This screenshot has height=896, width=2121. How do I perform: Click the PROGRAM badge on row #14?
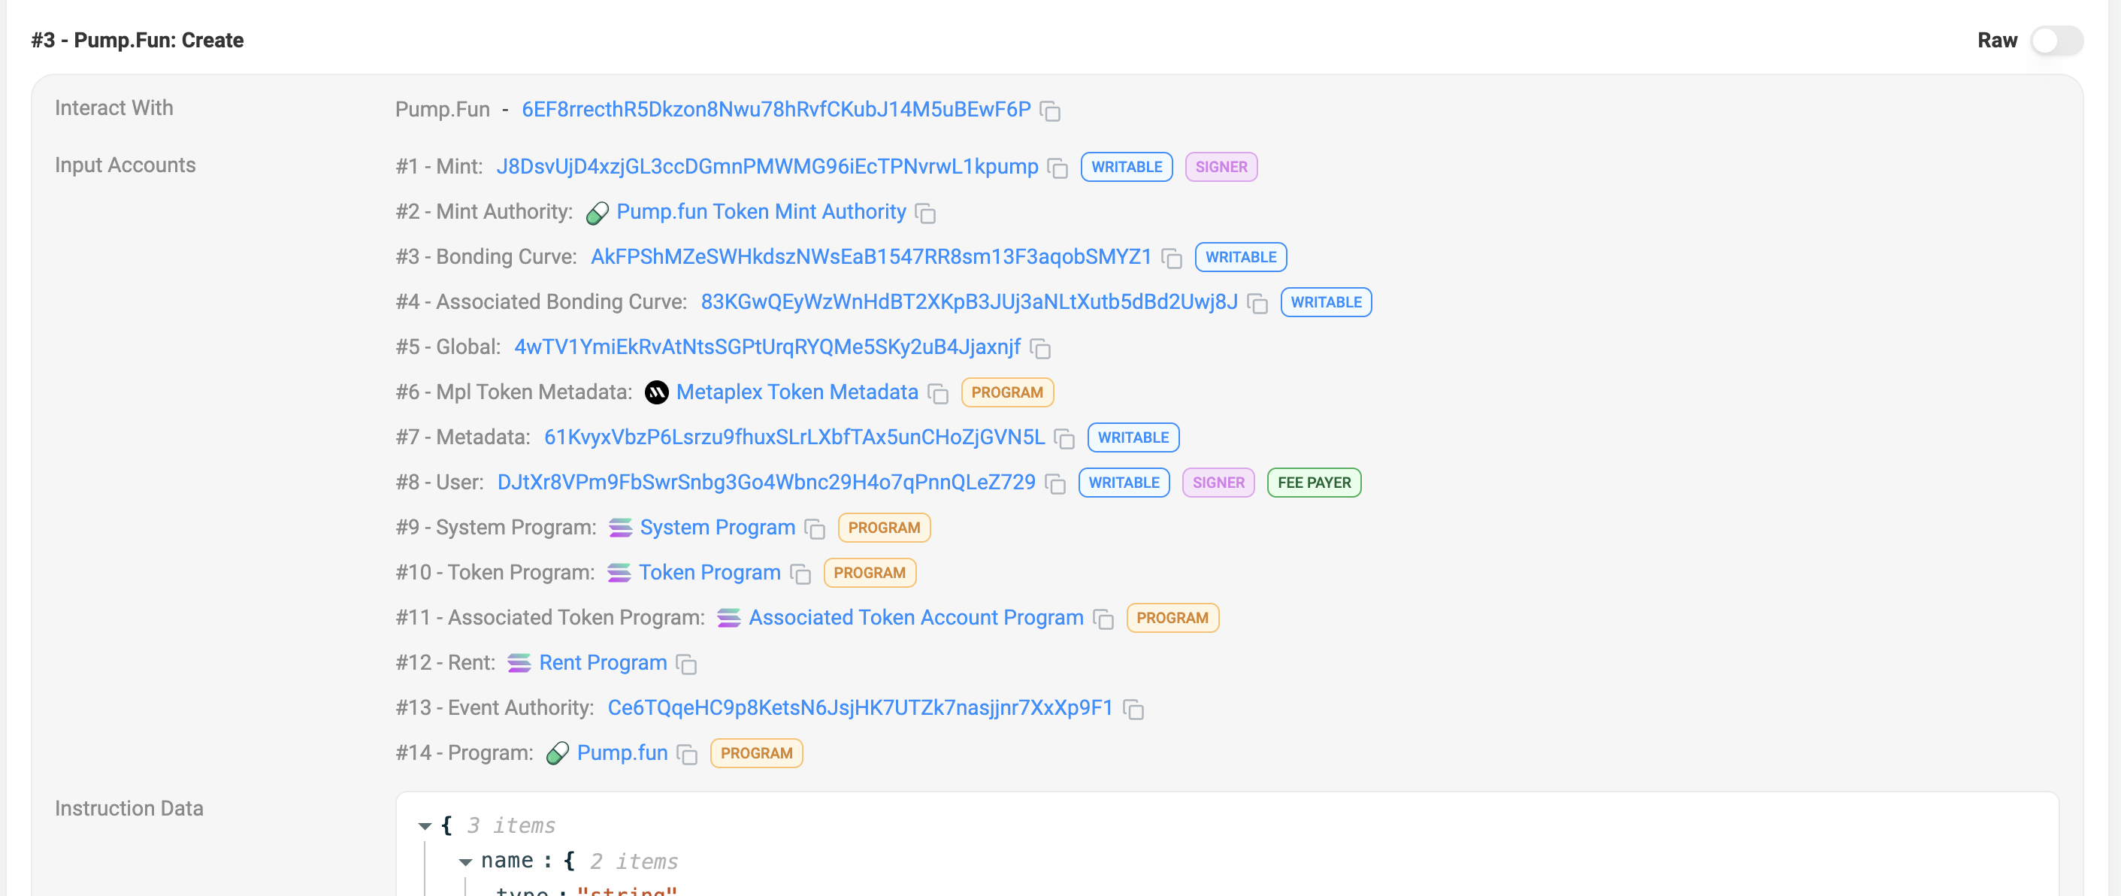(757, 753)
